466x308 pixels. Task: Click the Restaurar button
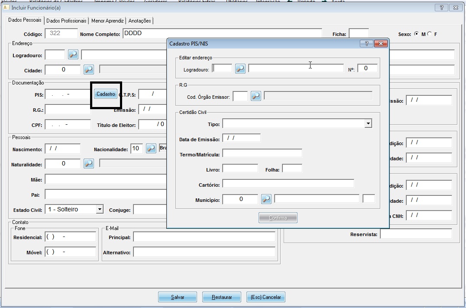pos(222,297)
